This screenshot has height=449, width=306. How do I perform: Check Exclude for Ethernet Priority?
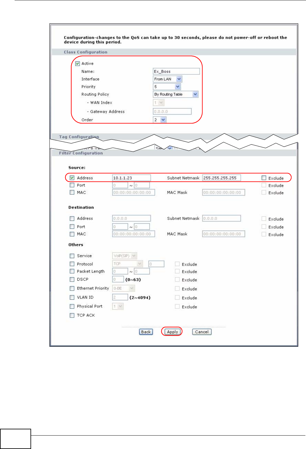[x=177, y=288]
